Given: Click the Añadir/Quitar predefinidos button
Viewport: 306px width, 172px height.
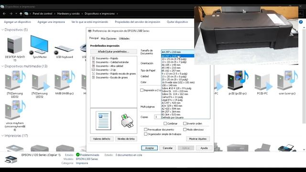Looking at the screenshot, I should tap(114, 52).
